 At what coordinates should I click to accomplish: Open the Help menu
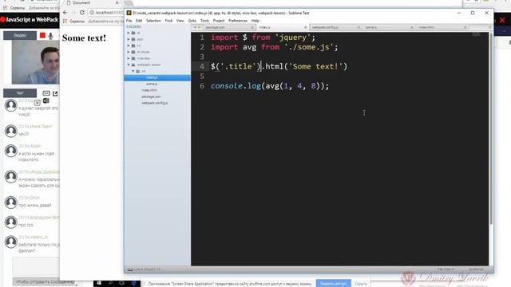(255, 21)
